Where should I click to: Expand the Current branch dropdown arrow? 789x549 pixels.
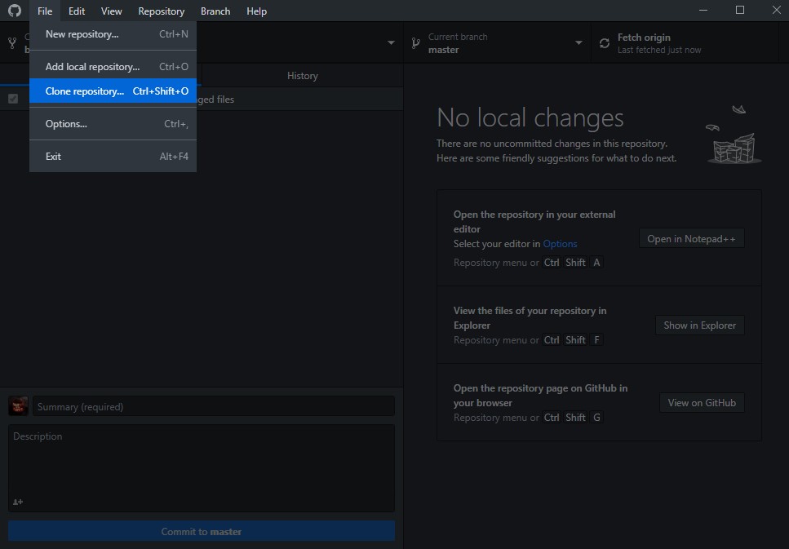coord(578,43)
